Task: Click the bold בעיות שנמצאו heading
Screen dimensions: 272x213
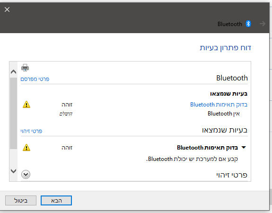Action: click(x=229, y=94)
